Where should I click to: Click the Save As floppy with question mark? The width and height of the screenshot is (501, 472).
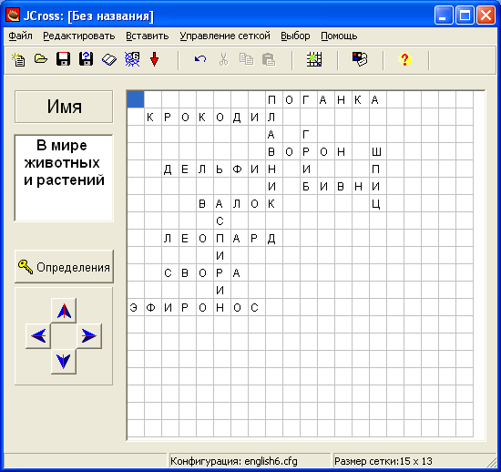86,59
